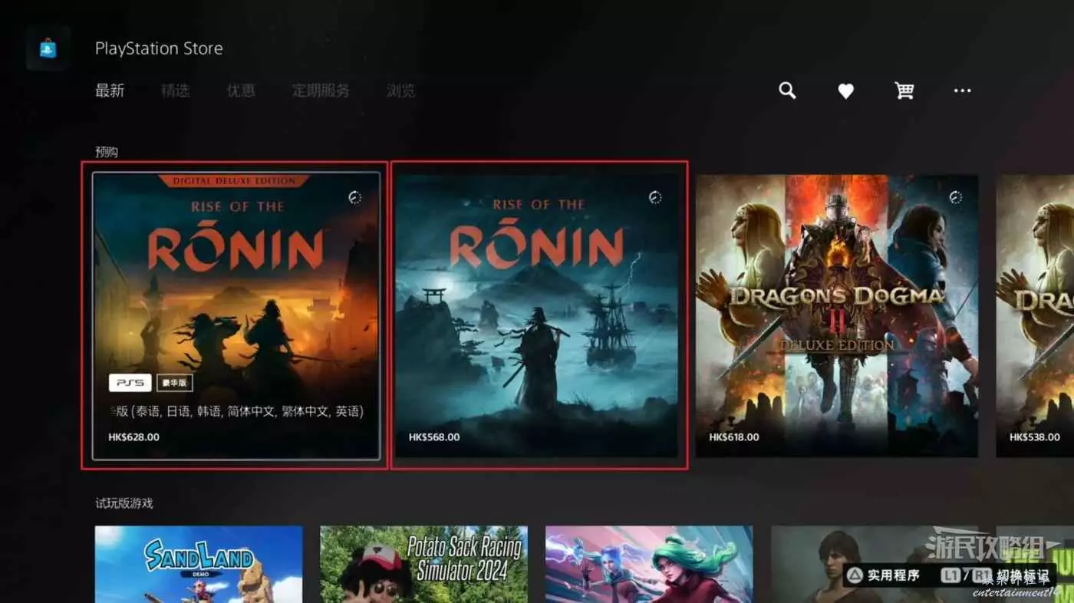The width and height of the screenshot is (1074, 603).
Task: Open the wishlist heart icon
Action: 845,91
